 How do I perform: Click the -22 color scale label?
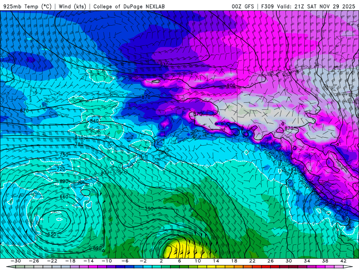click(52, 261)
